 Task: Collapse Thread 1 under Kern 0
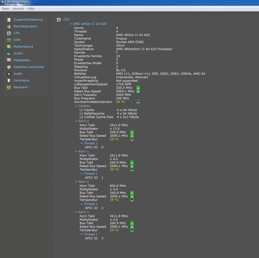pos(82,143)
